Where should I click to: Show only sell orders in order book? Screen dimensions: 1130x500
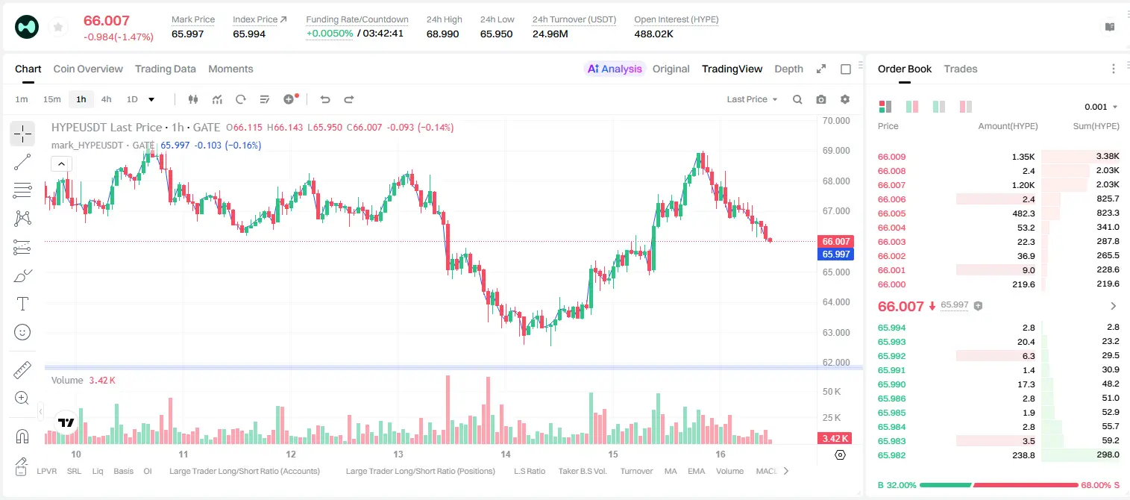click(965, 107)
